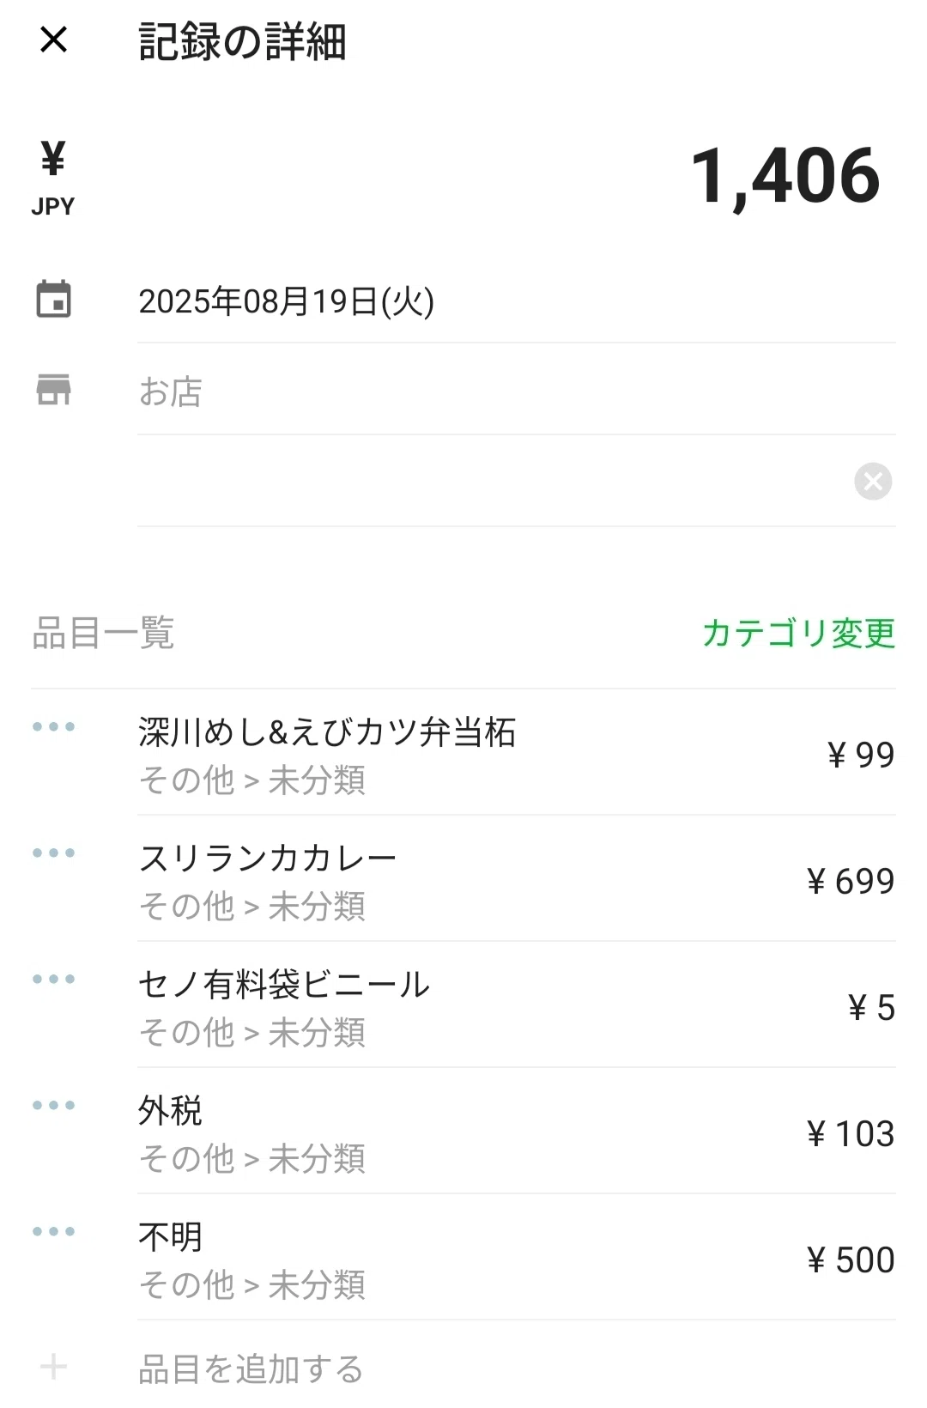Tap the plus icon to add an item
The height and width of the screenshot is (1408, 927).
pyautogui.click(x=53, y=1367)
